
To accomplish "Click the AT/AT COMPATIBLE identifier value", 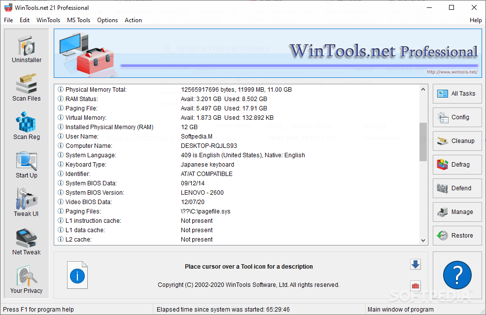I will point(207,174).
